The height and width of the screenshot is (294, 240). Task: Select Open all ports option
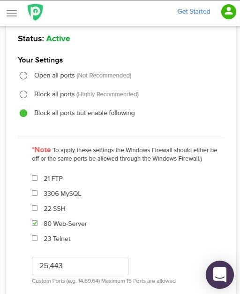point(23,76)
